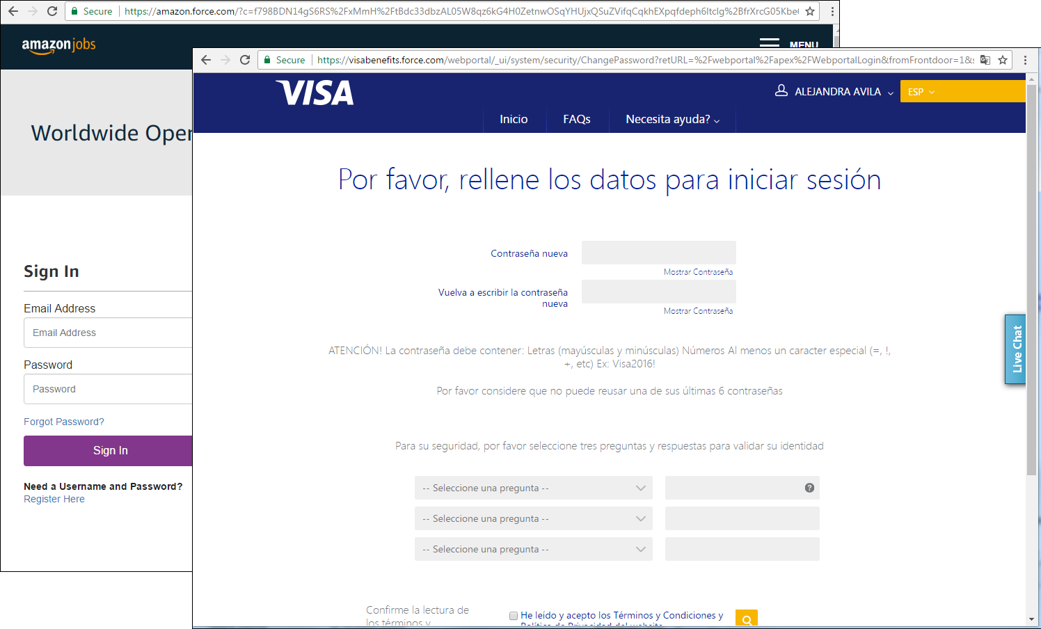This screenshot has width=1041, height=629.
Task: Click Secure padlock in Visa address bar
Action: click(267, 60)
